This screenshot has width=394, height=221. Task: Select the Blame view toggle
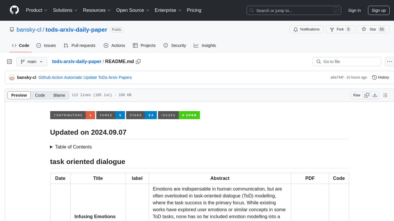pyautogui.click(x=59, y=95)
